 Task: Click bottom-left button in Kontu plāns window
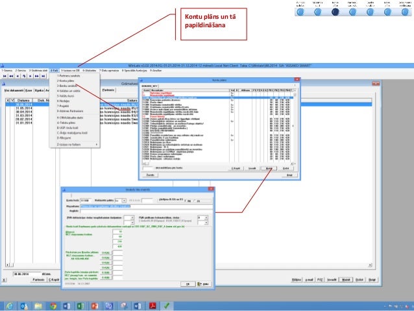click(x=151, y=175)
